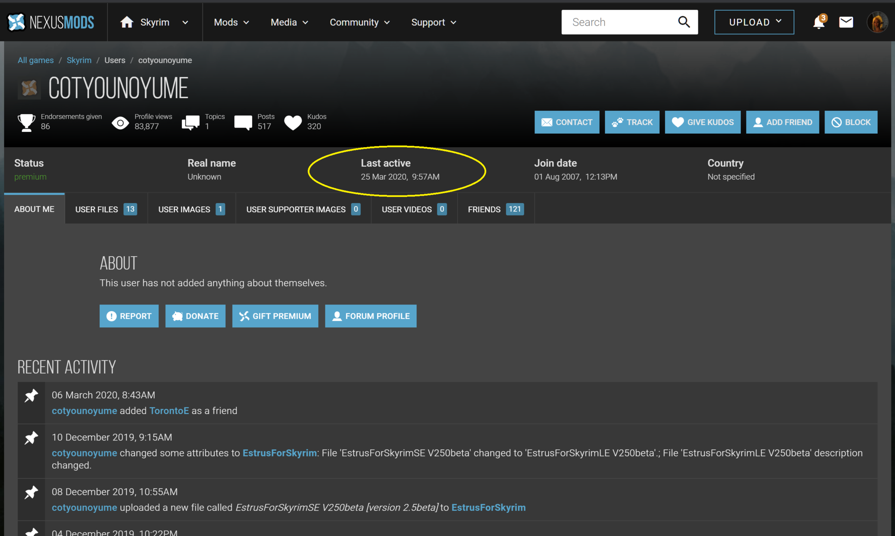This screenshot has height=536, width=895.
Task: Click the Kudos heart icon
Action: click(293, 122)
